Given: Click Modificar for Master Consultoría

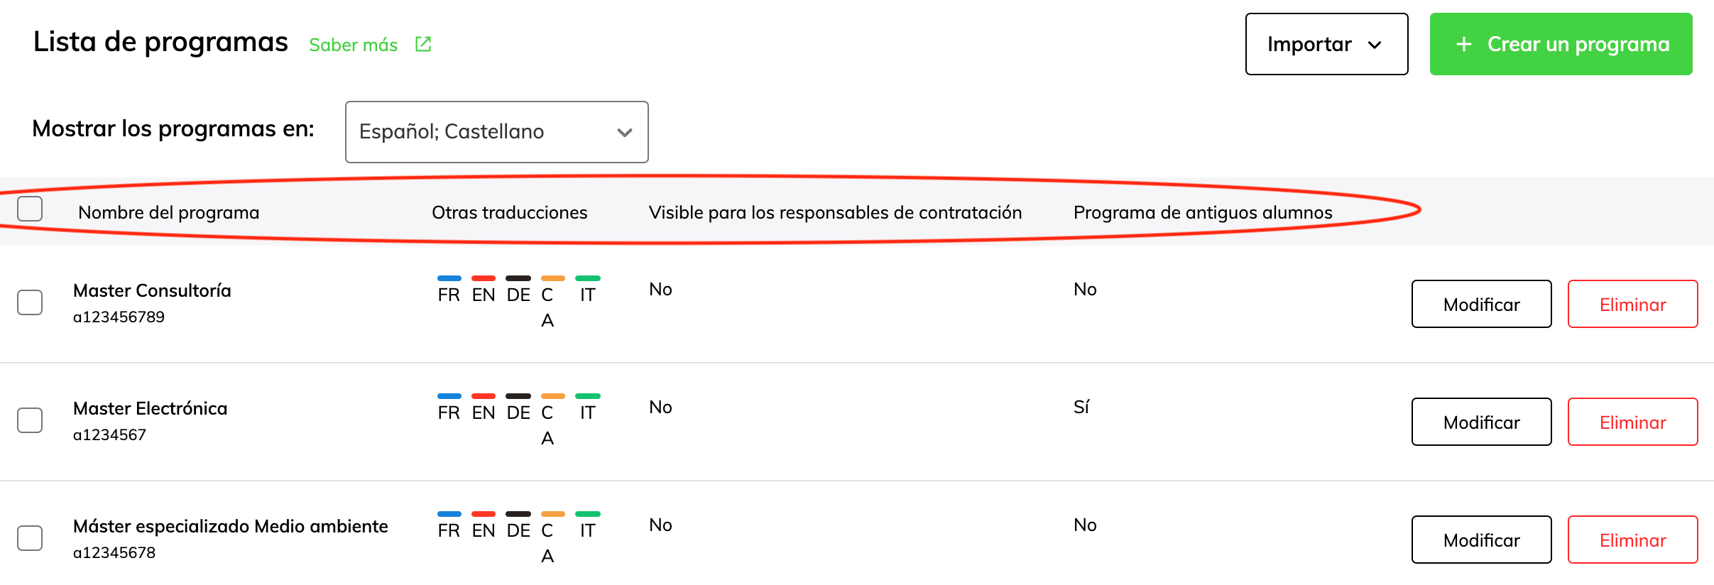Looking at the screenshot, I should (x=1481, y=304).
